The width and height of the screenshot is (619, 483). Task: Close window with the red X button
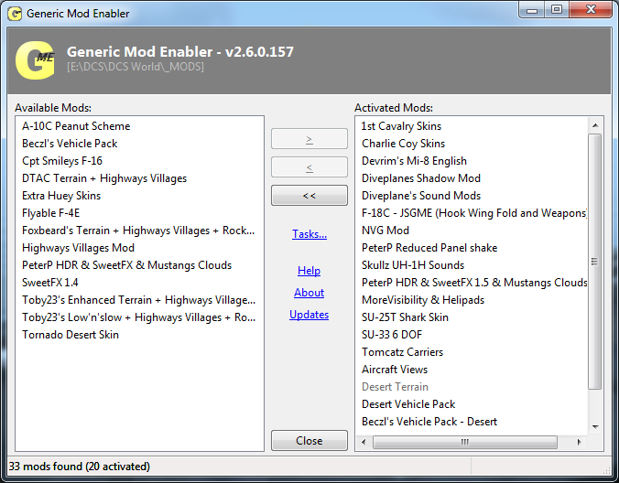click(591, 10)
